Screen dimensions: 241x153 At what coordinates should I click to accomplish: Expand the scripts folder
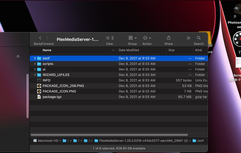click(x=35, y=64)
